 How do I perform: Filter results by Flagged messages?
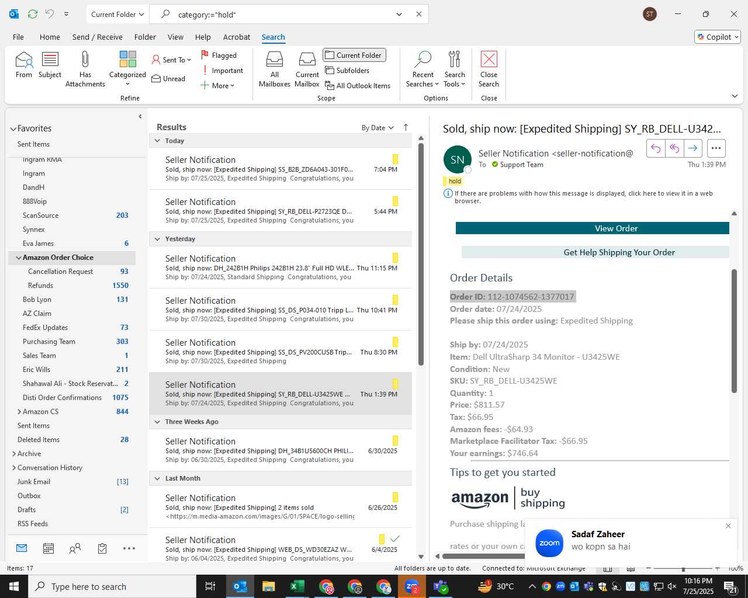[x=219, y=55]
